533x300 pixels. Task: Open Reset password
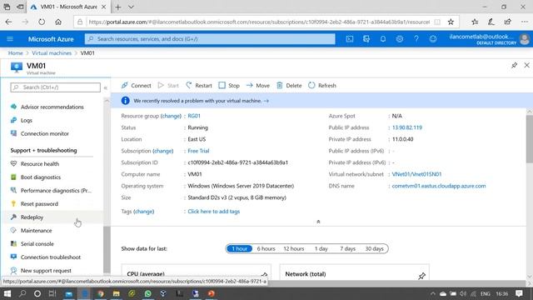pyautogui.click(x=39, y=203)
